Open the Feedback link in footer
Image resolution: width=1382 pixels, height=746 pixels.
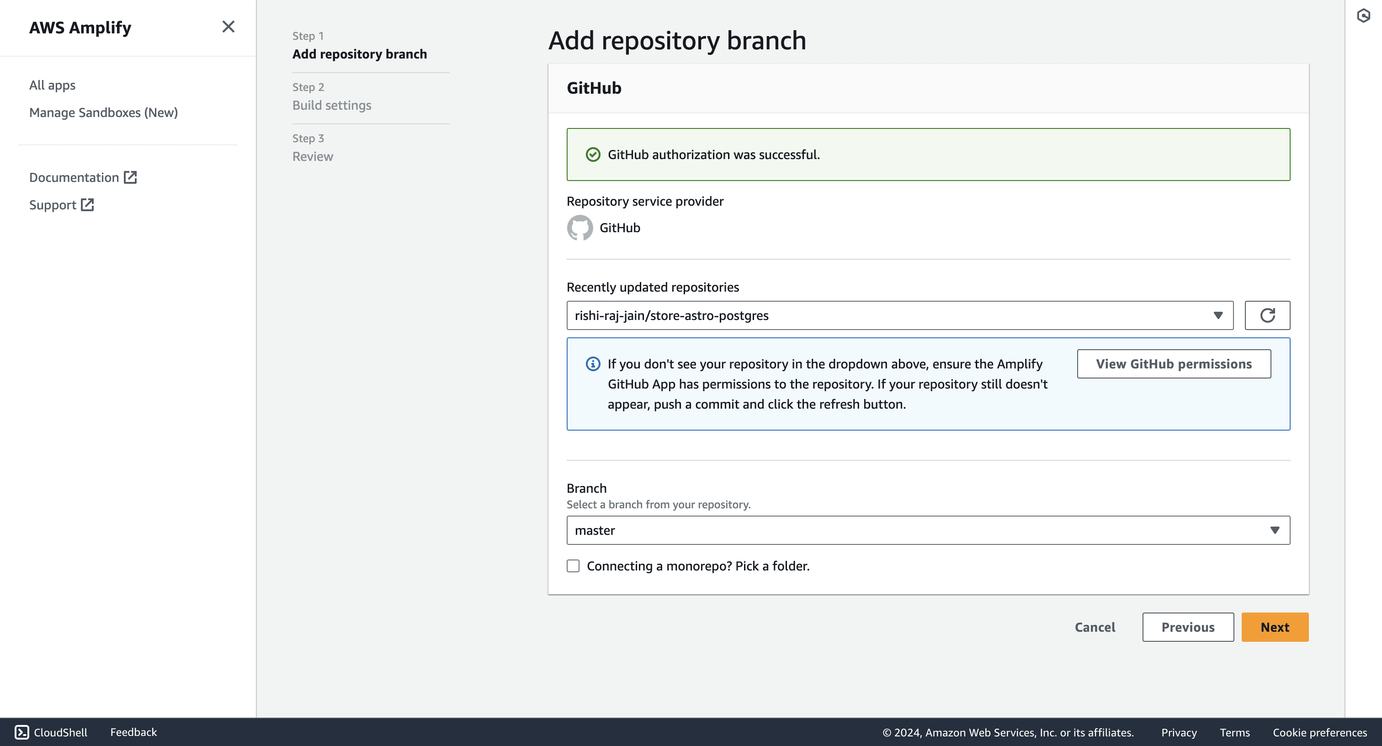[133, 732]
